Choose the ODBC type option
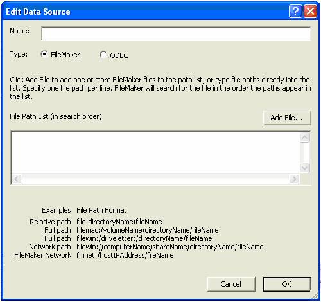 [103, 55]
